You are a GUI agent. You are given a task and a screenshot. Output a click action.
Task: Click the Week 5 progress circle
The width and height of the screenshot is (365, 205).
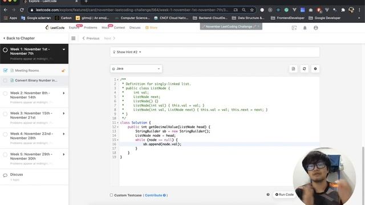coord(5,155)
